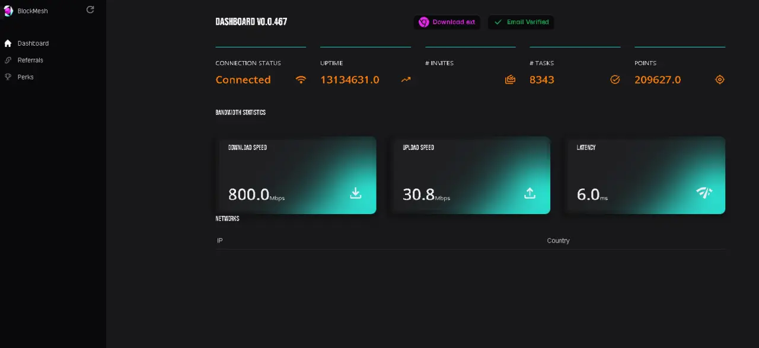Click the BlockMesh logo icon
Viewport: 759px width, 348px height.
click(8, 11)
